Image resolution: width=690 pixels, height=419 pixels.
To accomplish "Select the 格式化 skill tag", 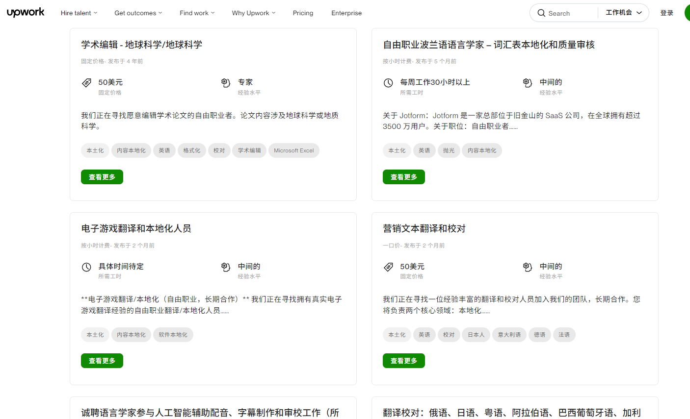I will (x=192, y=150).
